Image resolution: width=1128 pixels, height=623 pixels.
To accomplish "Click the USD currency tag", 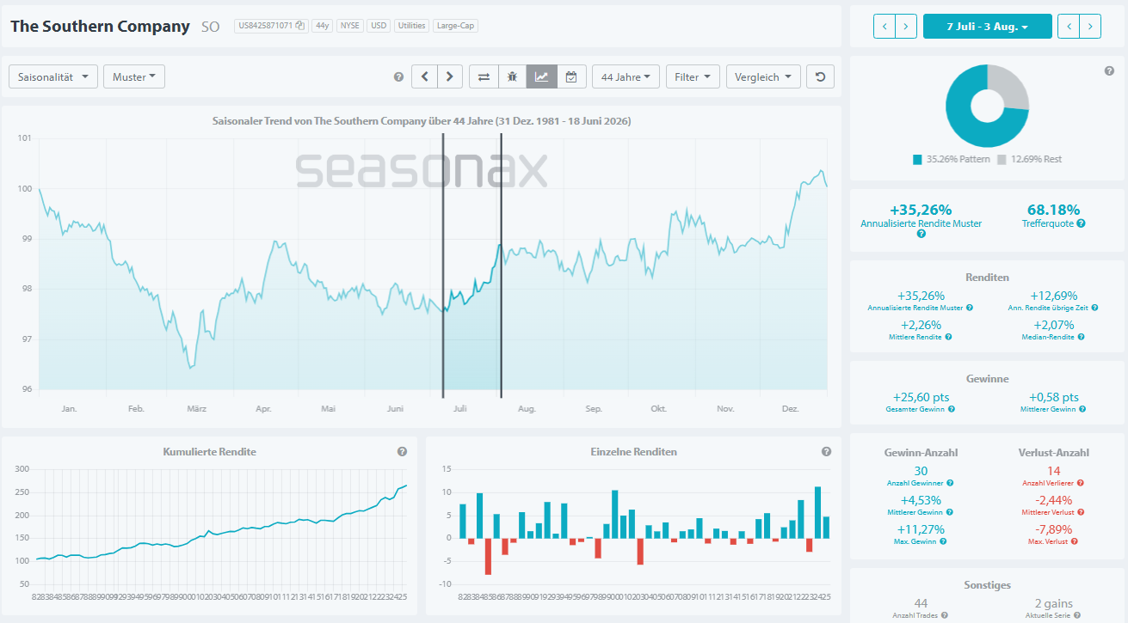I will tap(379, 26).
